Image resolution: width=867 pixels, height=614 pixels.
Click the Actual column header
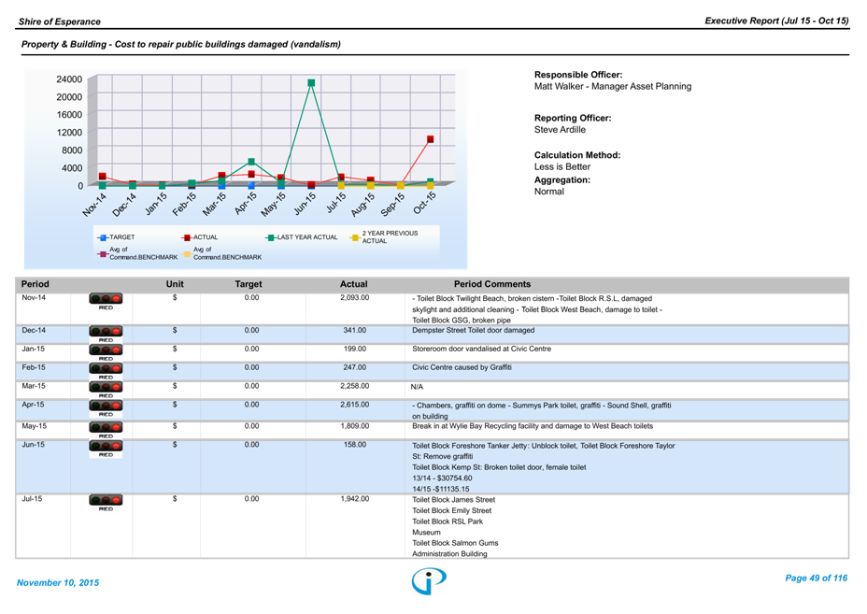[x=353, y=284]
